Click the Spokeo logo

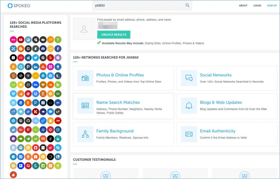pos(19,5)
